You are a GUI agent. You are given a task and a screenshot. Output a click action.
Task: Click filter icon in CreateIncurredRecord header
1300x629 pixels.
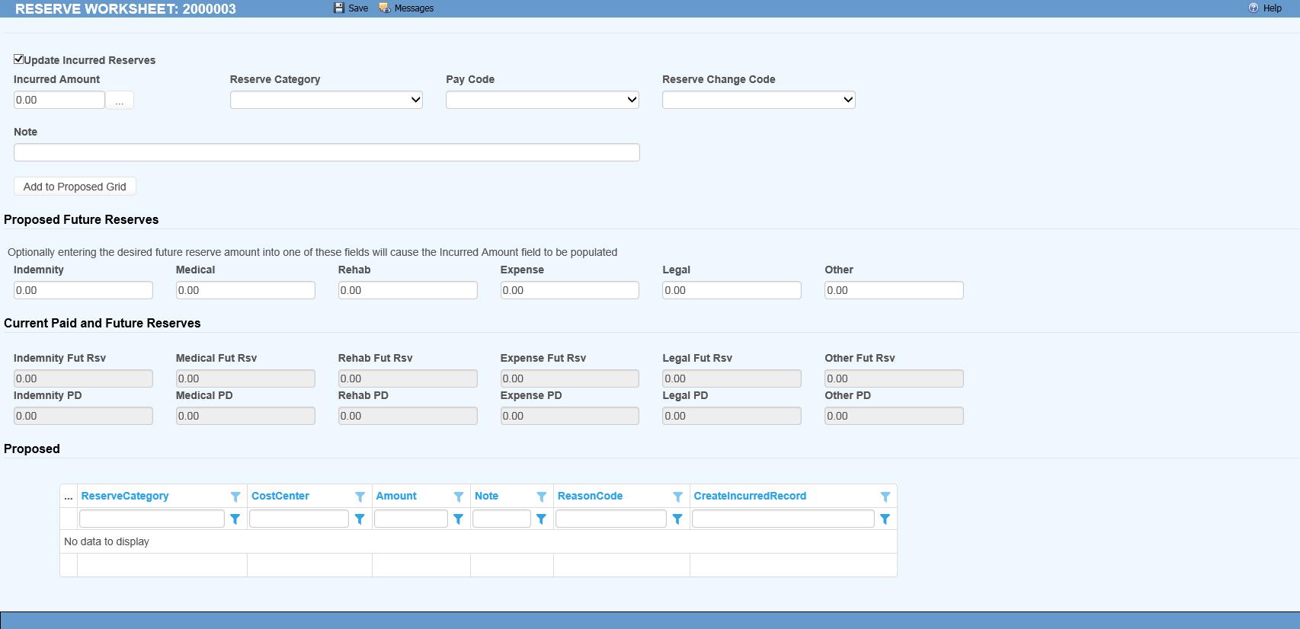[885, 496]
